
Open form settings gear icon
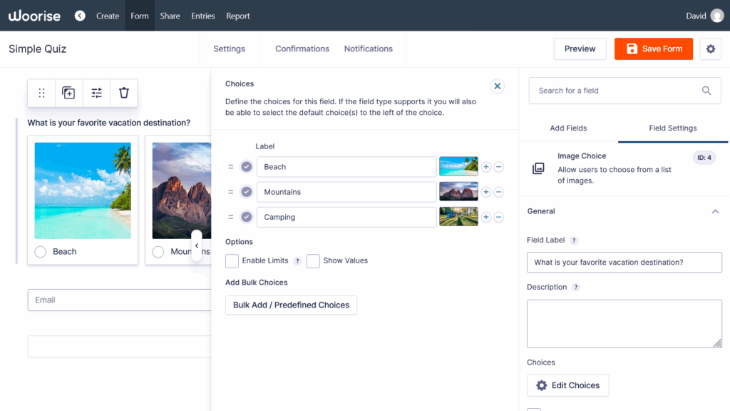[710, 49]
